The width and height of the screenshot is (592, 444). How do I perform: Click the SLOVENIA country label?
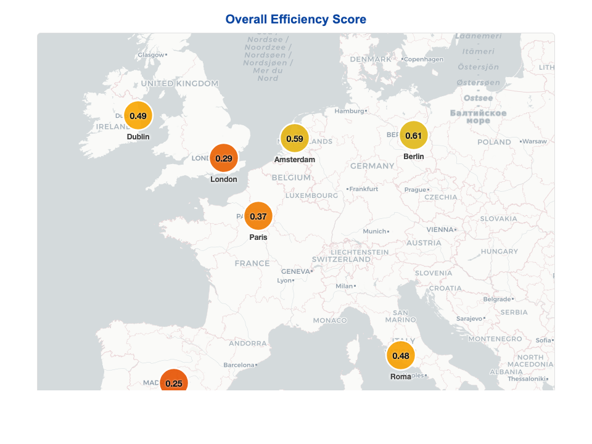coord(434,273)
